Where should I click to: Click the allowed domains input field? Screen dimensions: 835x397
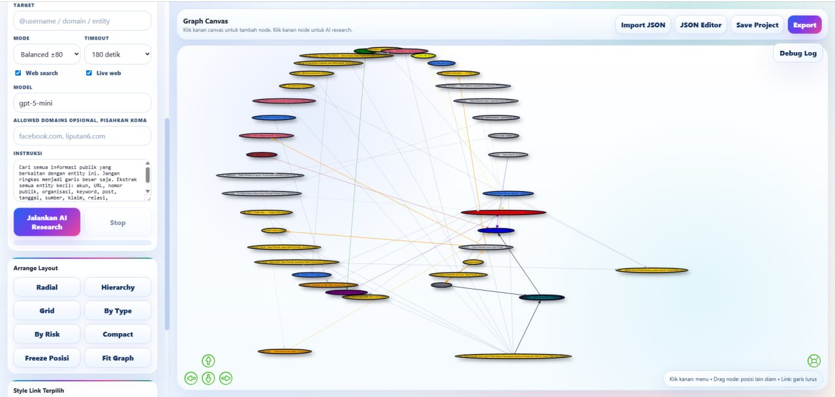(82, 136)
